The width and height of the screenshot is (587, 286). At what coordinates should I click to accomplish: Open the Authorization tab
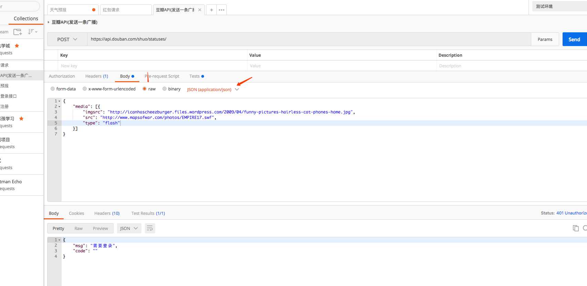[62, 76]
